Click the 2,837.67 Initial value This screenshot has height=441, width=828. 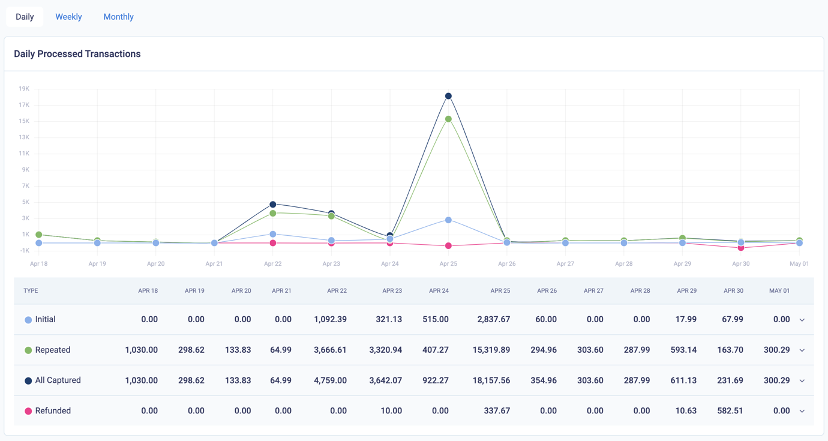[x=494, y=319]
